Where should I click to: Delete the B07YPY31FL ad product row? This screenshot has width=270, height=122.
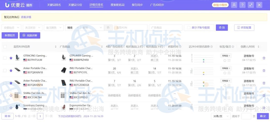[264, 71]
